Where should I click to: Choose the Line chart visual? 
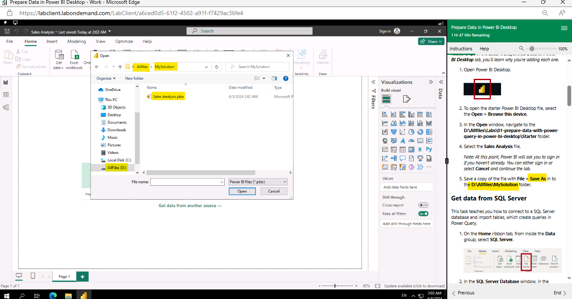[385, 123]
